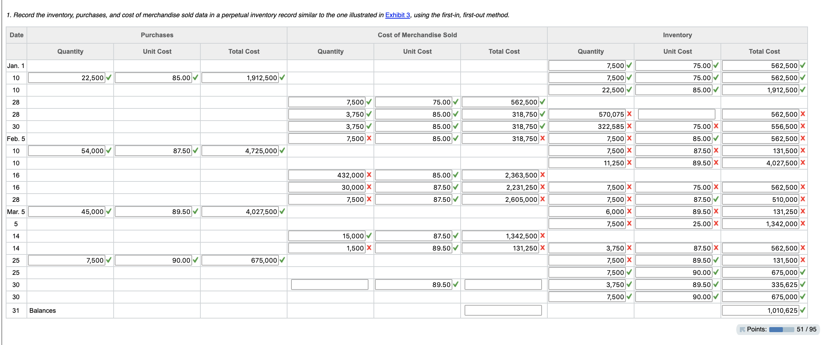
Task: Click the red X beside Feb. 5 quantity 7,500
Action: (x=370, y=139)
